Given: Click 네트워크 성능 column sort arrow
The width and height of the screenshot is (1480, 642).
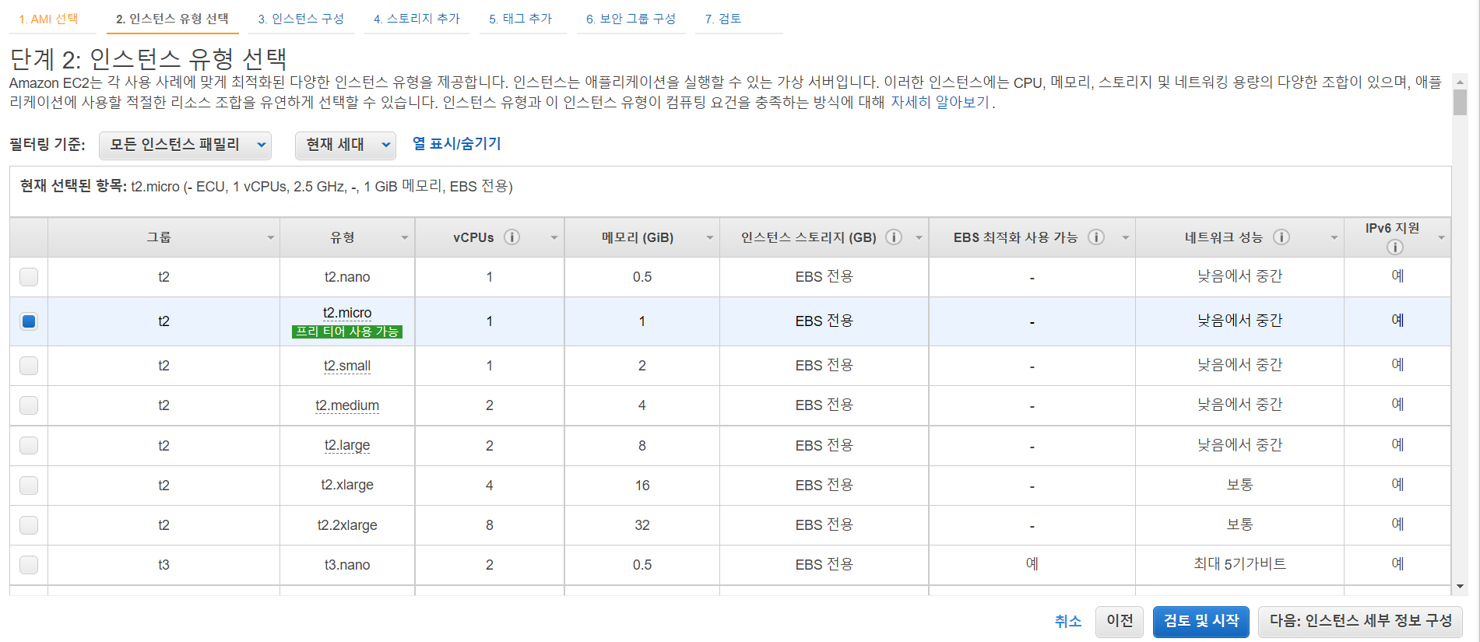Looking at the screenshot, I should click(1334, 237).
